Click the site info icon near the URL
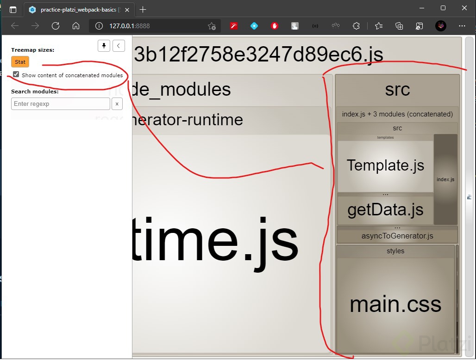Screen dimensions: 476x360 point(98,26)
